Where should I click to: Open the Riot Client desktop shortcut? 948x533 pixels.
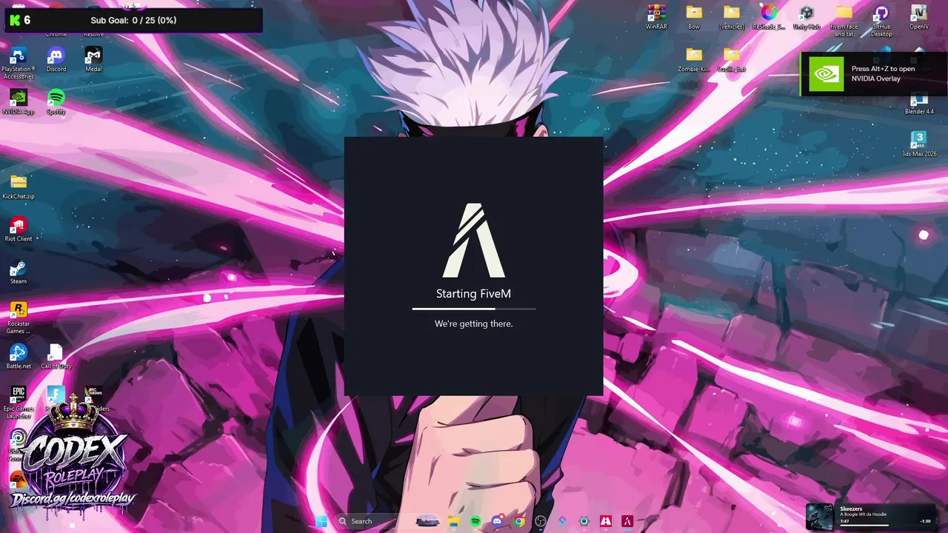point(18,229)
